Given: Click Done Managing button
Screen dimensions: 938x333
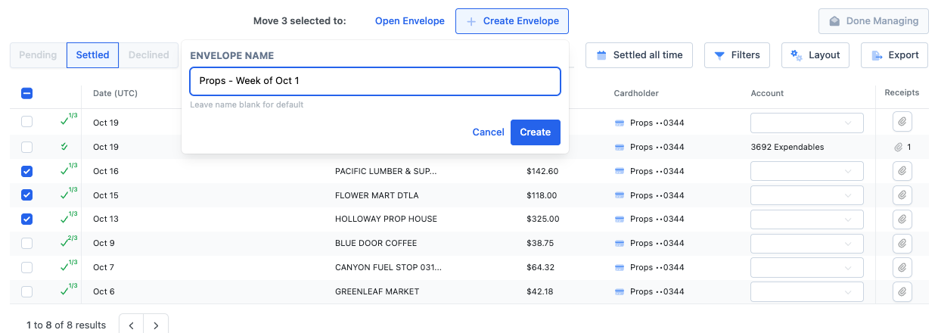Looking at the screenshot, I should tap(874, 21).
